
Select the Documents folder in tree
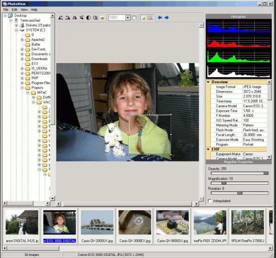[x=41, y=54]
